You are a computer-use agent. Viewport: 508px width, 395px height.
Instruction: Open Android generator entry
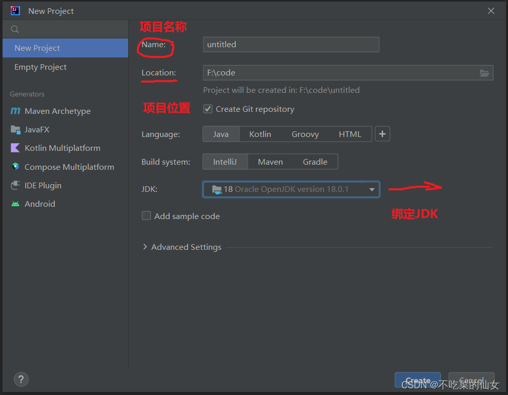66,204
